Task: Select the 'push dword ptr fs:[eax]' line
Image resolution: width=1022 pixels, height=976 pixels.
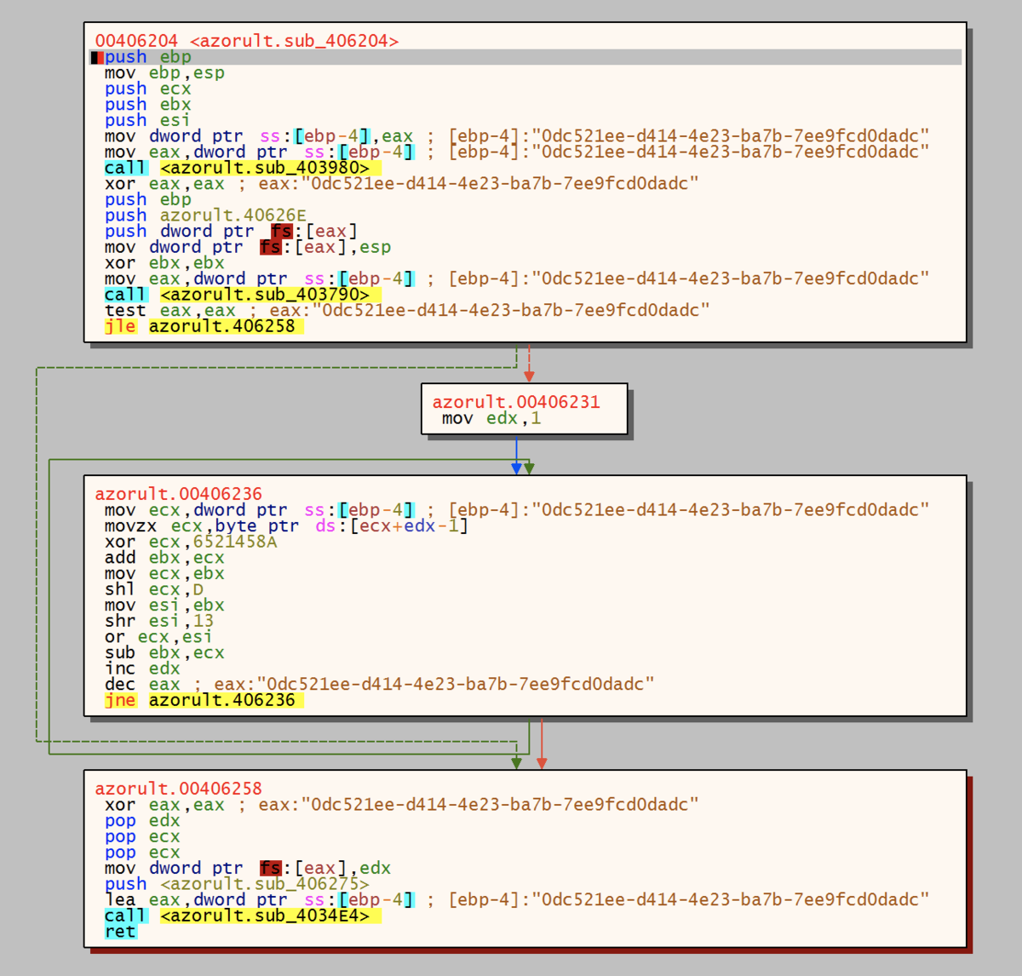Action: [x=231, y=232]
